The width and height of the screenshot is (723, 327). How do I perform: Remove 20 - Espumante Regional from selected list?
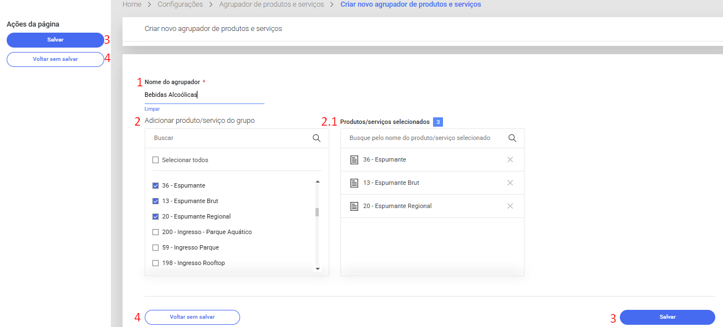click(x=510, y=206)
